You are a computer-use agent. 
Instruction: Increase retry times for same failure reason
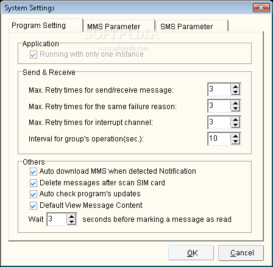click(x=235, y=103)
